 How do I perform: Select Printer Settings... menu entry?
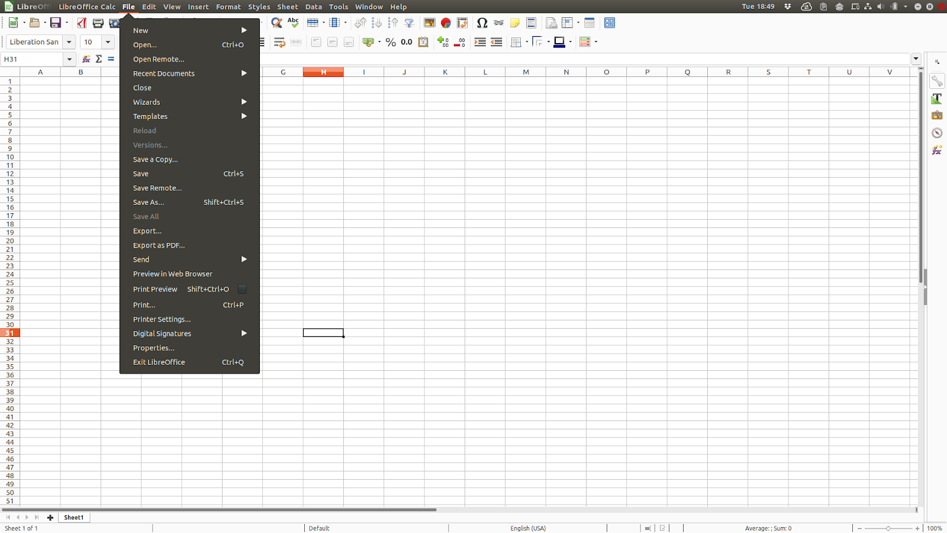(189, 319)
